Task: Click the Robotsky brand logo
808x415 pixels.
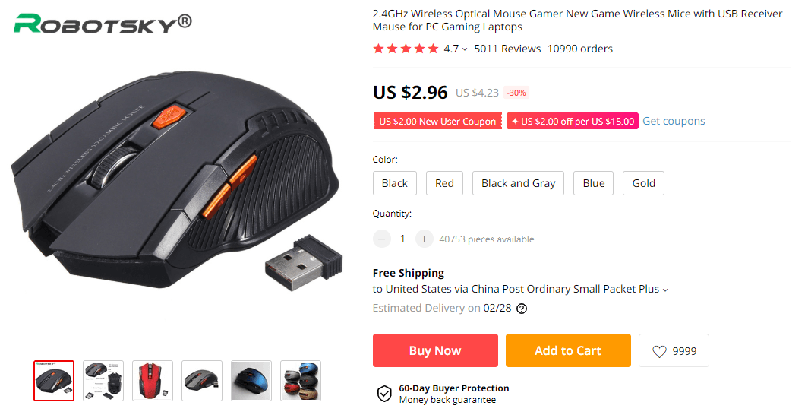Action: click(103, 23)
